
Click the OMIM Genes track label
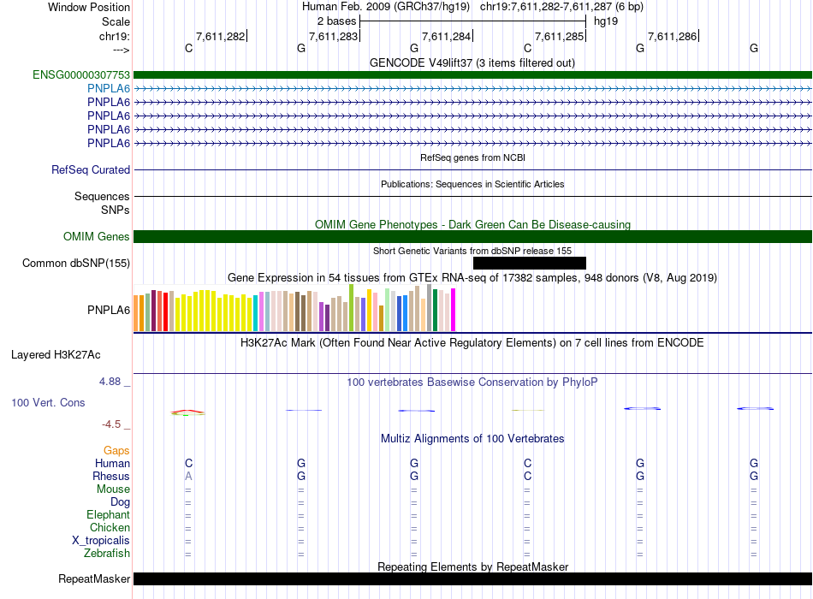(96, 236)
